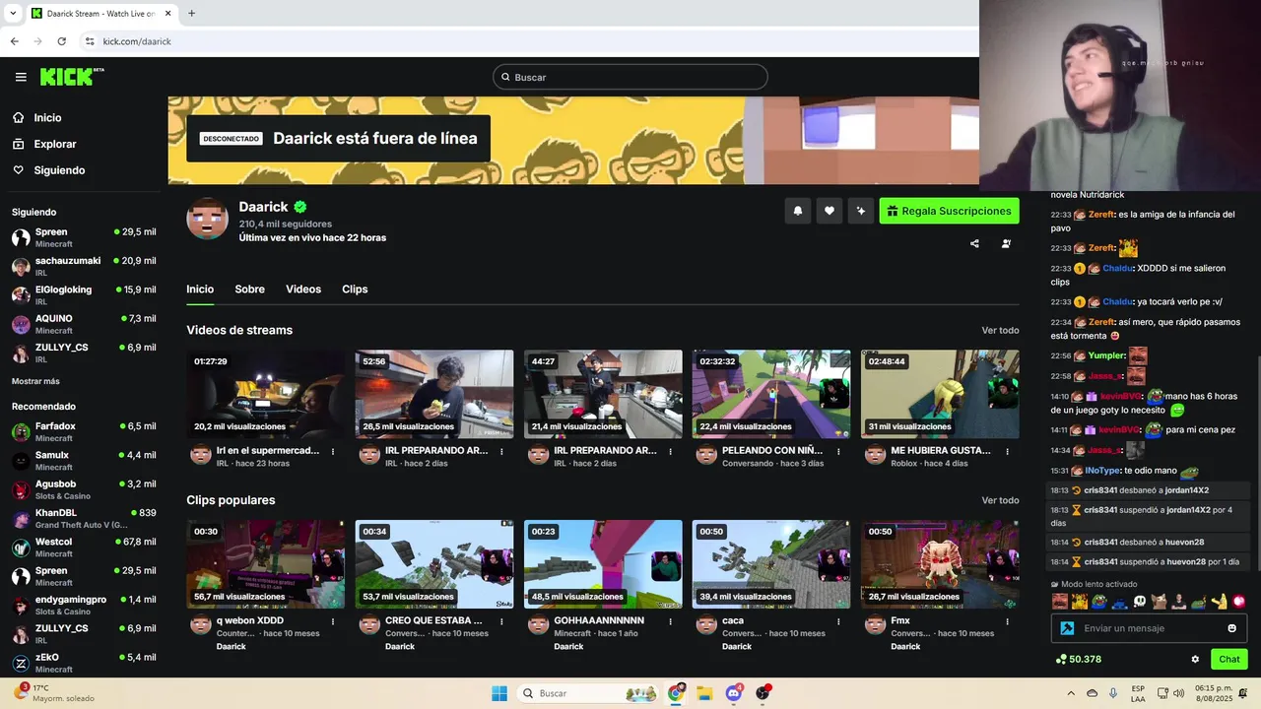Click the share icon under profile
The image size is (1261, 709).
pos(974,243)
